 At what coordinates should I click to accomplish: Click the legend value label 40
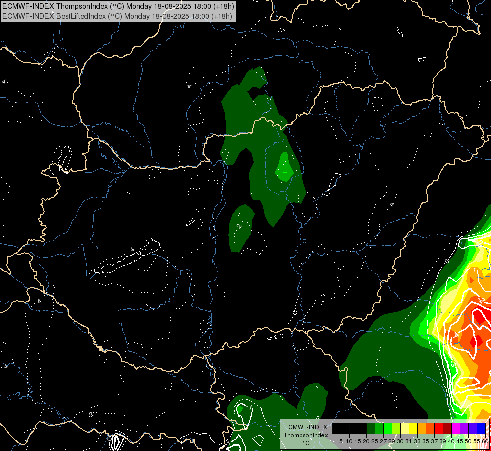[x=451, y=441]
